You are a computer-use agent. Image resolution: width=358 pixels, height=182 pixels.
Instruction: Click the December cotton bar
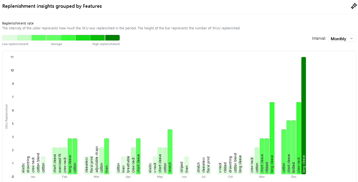point(284,151)
